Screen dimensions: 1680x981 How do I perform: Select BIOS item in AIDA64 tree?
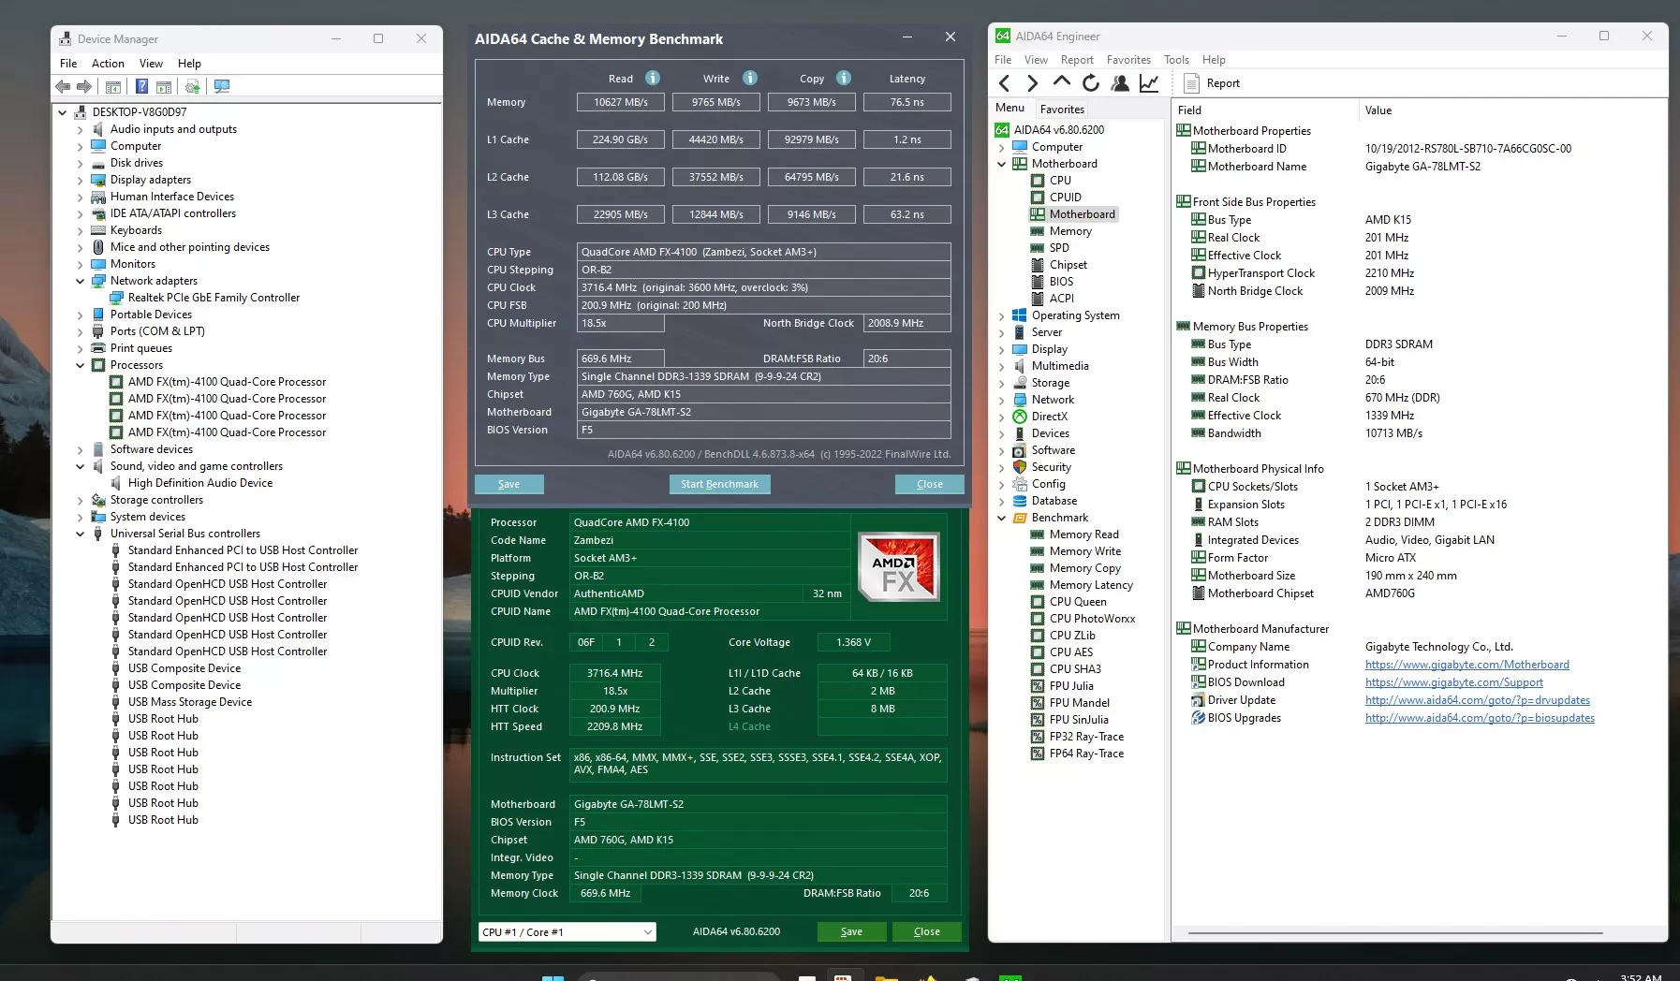(1061, 282)
